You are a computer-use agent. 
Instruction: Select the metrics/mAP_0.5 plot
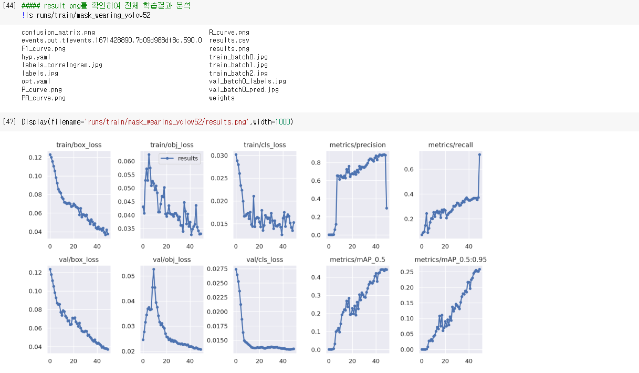(357, 310)
